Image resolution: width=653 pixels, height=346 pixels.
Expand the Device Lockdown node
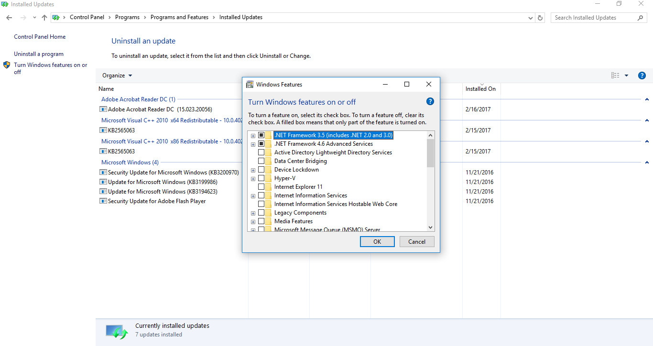[253, 170]
